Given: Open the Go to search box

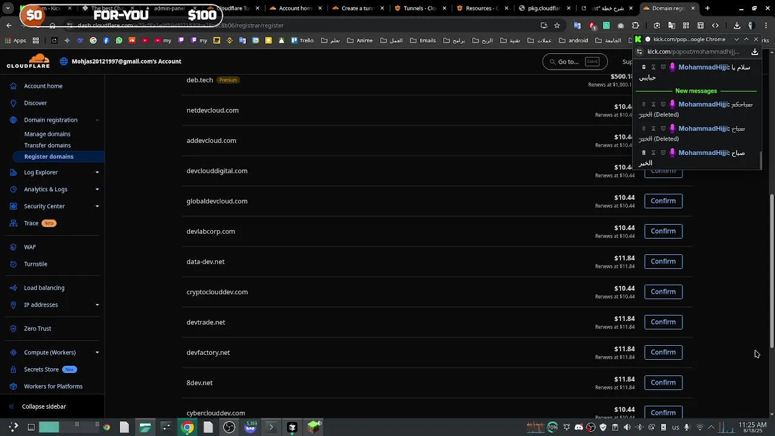Looking at the screenshot, I should pos(575,61).
